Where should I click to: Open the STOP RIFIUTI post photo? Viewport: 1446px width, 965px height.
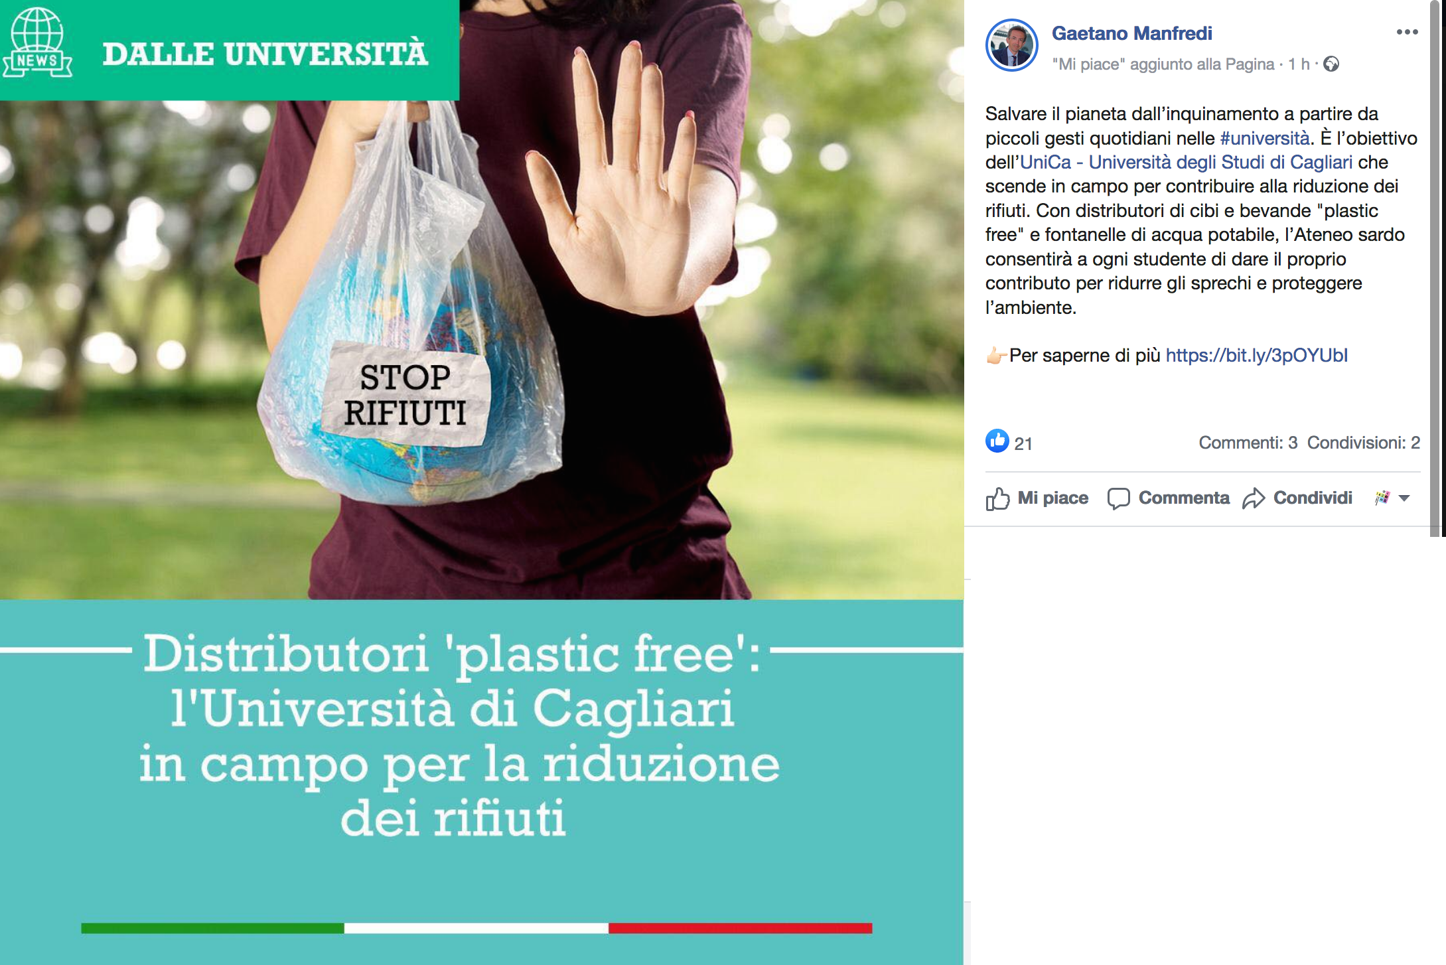click(482, 482)
